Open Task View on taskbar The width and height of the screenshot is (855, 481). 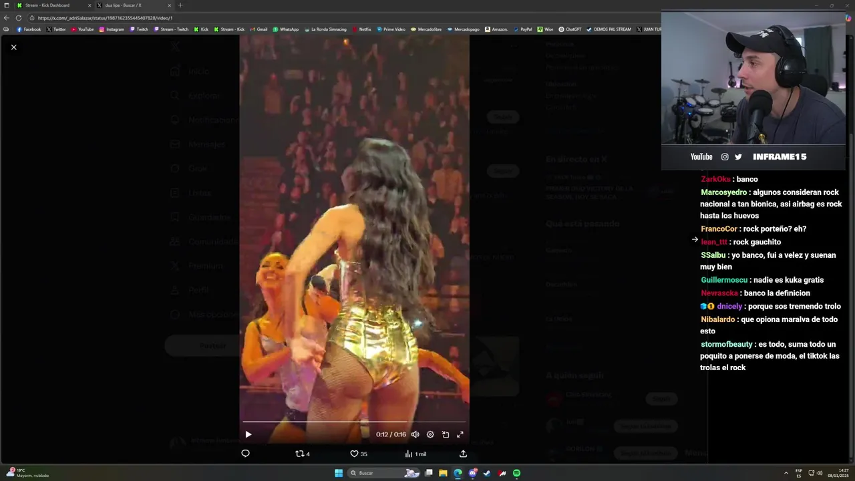click(x=429, y=473)
